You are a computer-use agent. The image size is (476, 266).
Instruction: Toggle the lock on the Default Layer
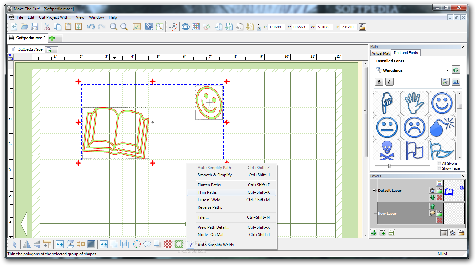point(439,190)
